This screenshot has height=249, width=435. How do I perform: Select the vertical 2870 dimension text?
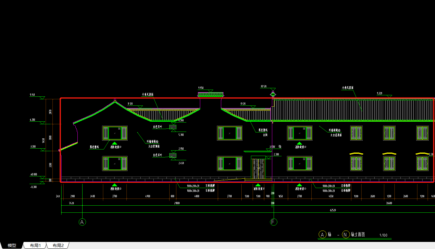tap(50, 112)
